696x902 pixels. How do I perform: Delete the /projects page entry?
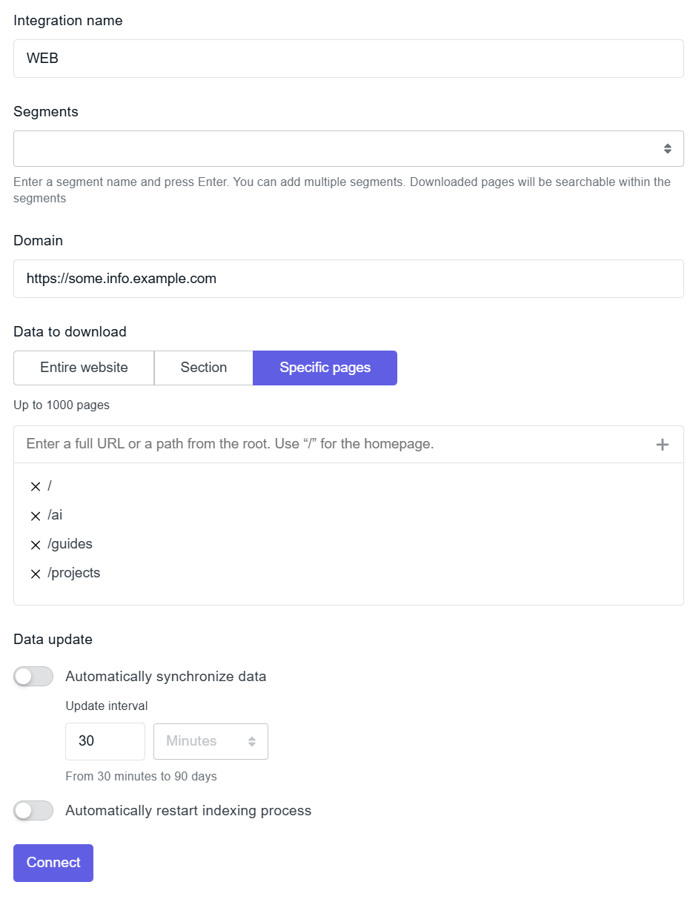coord(36,574)
